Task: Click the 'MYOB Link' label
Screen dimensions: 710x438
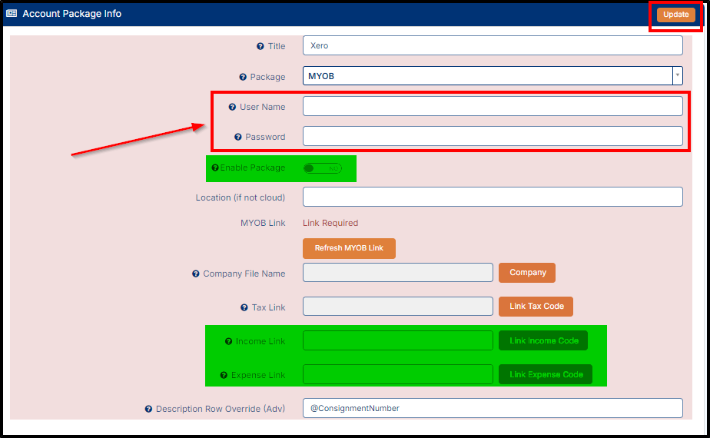Action: point(263,223)
